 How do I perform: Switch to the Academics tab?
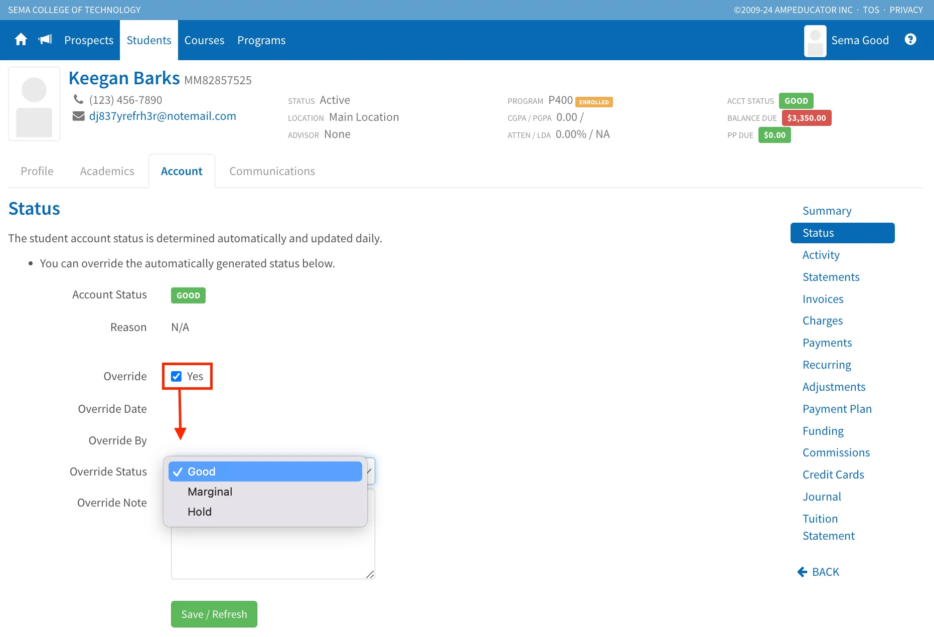coord(107,171)
